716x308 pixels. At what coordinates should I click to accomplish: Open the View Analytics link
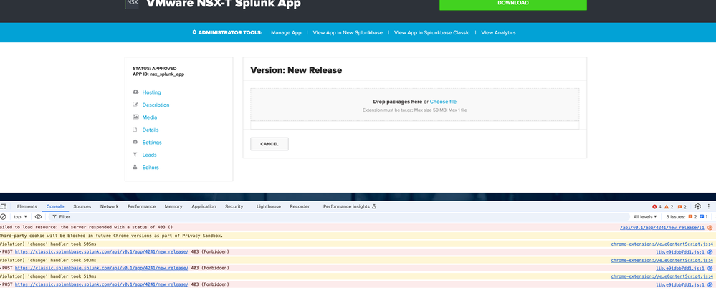pyautogui.click(x=498, y=32)
